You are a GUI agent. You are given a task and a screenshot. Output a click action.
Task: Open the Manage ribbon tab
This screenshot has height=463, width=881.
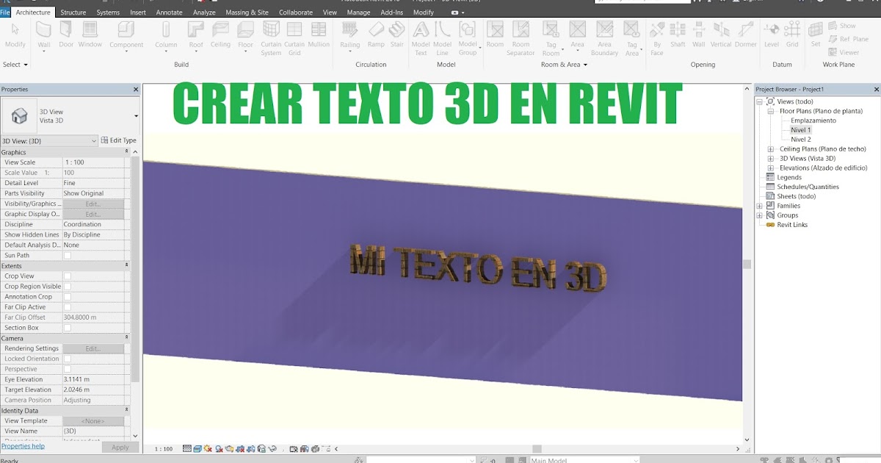coord(358,12)
